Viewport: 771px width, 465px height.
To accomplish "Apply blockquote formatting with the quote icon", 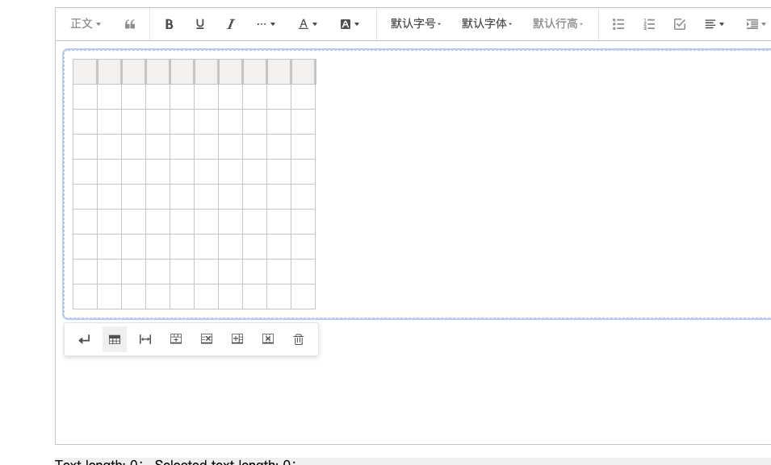I will coord(130,24).
